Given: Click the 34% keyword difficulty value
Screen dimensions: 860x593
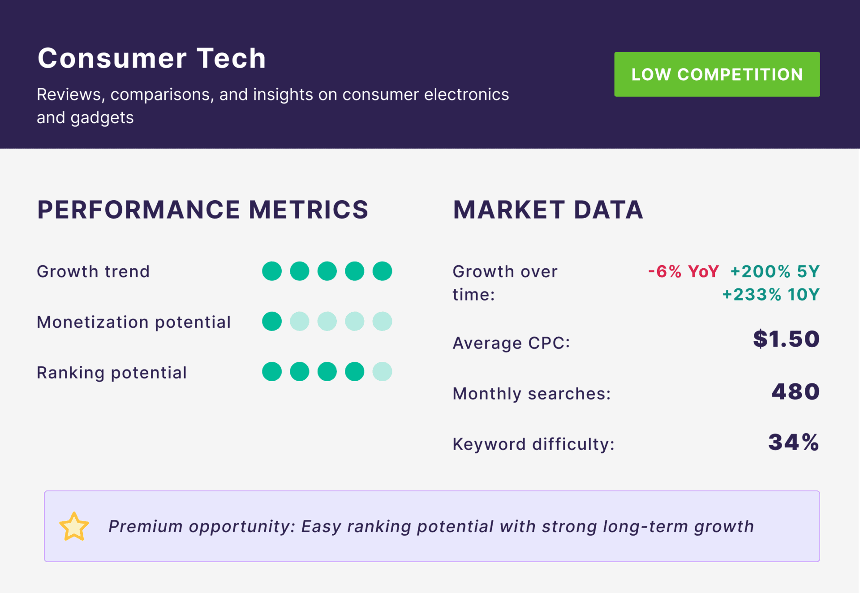Looking at the screenshot, I should pos(794,443).
